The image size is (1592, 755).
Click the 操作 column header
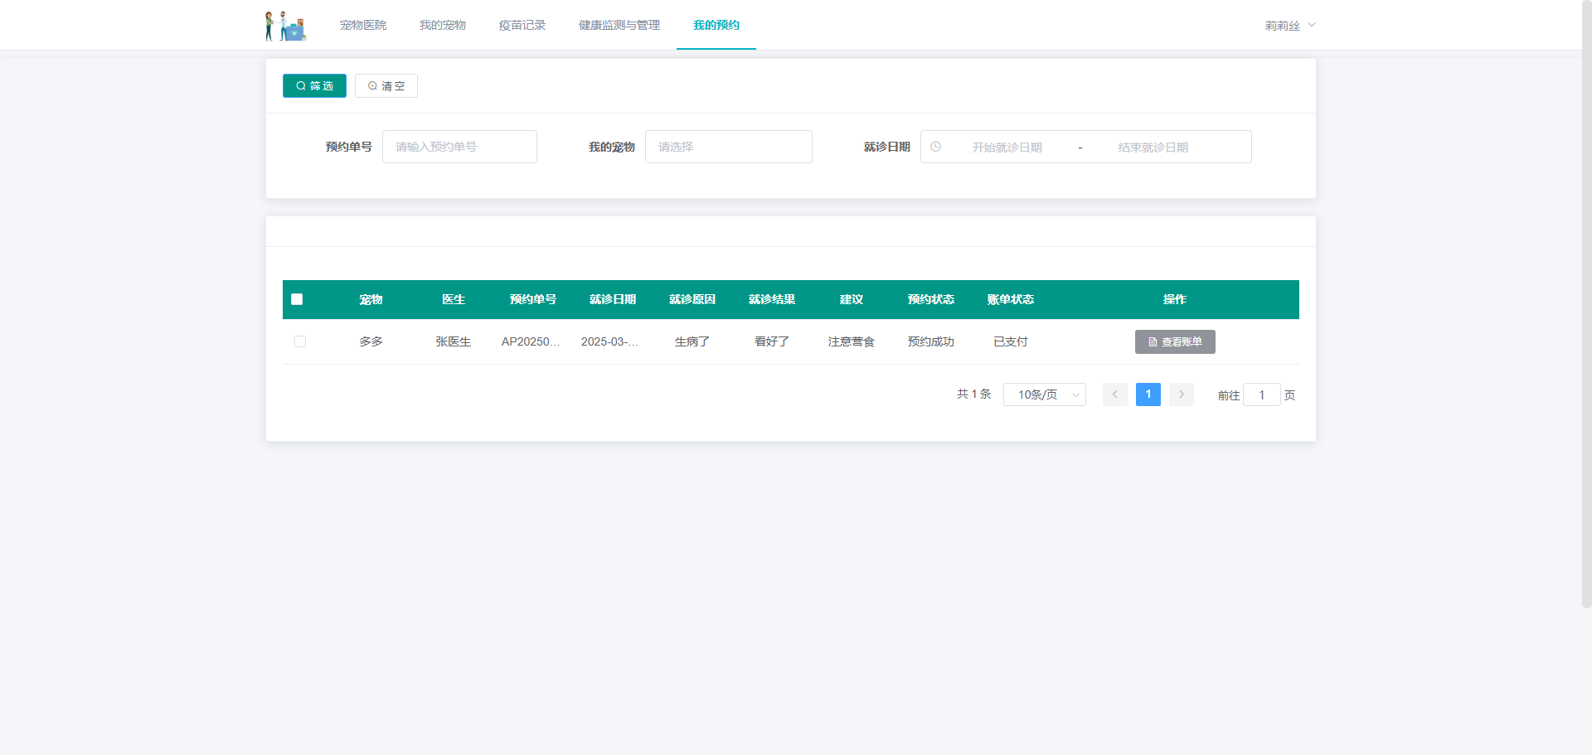click(x=1175, y=299)
